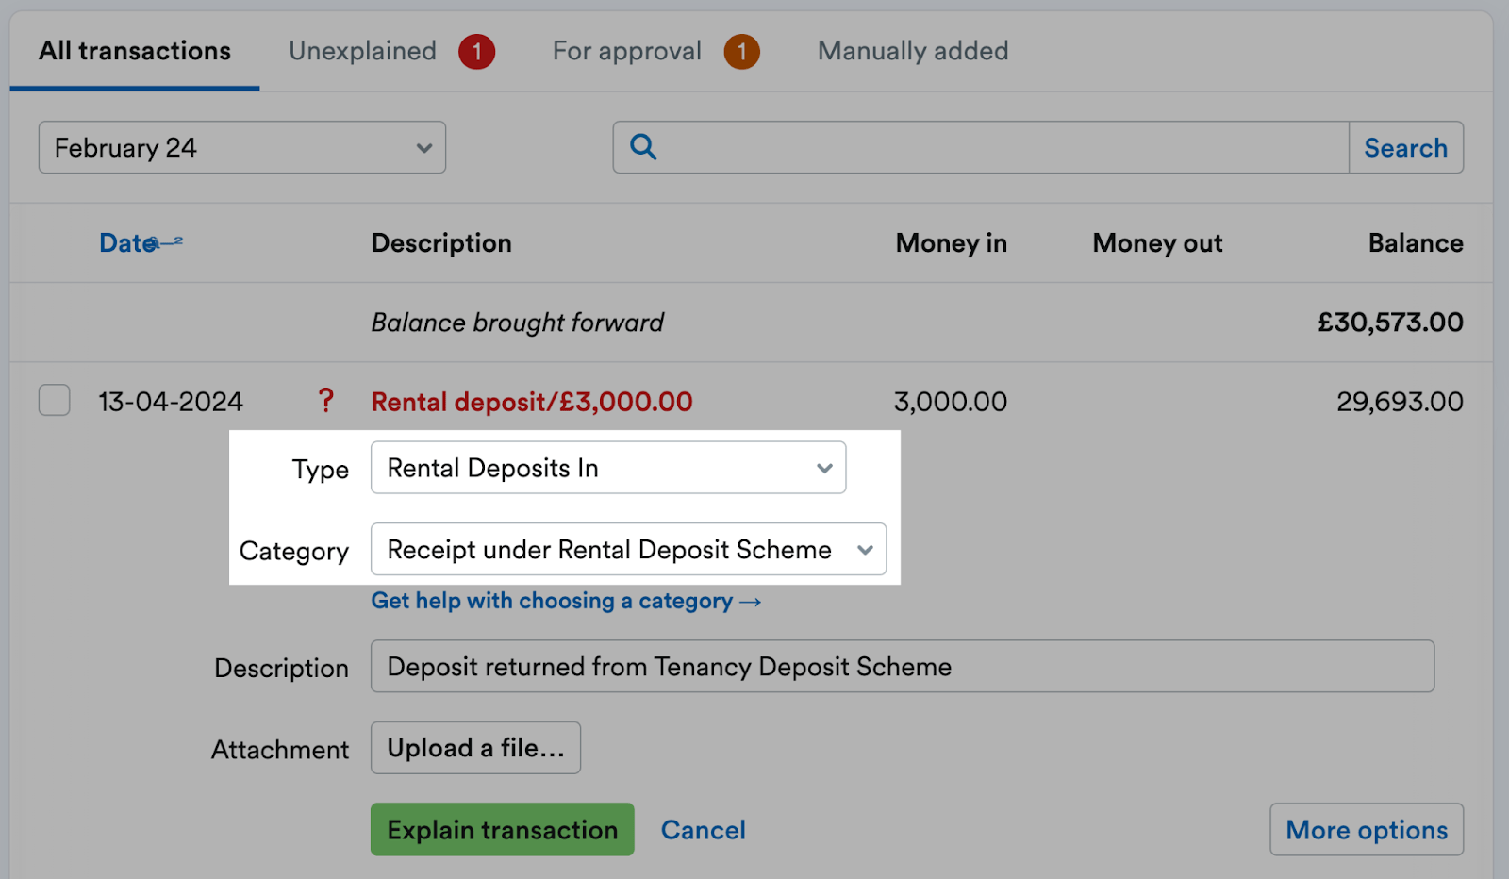Switch to the All transactions tab
Screen dimensions: 1509x879
[133, 51]
